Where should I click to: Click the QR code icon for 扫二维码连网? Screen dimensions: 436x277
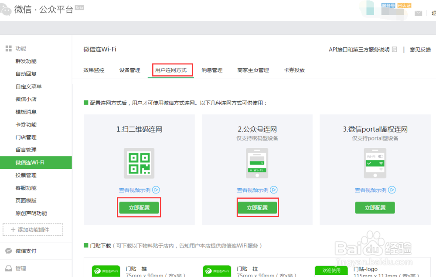pyautogui.click(x=139, y=163)
